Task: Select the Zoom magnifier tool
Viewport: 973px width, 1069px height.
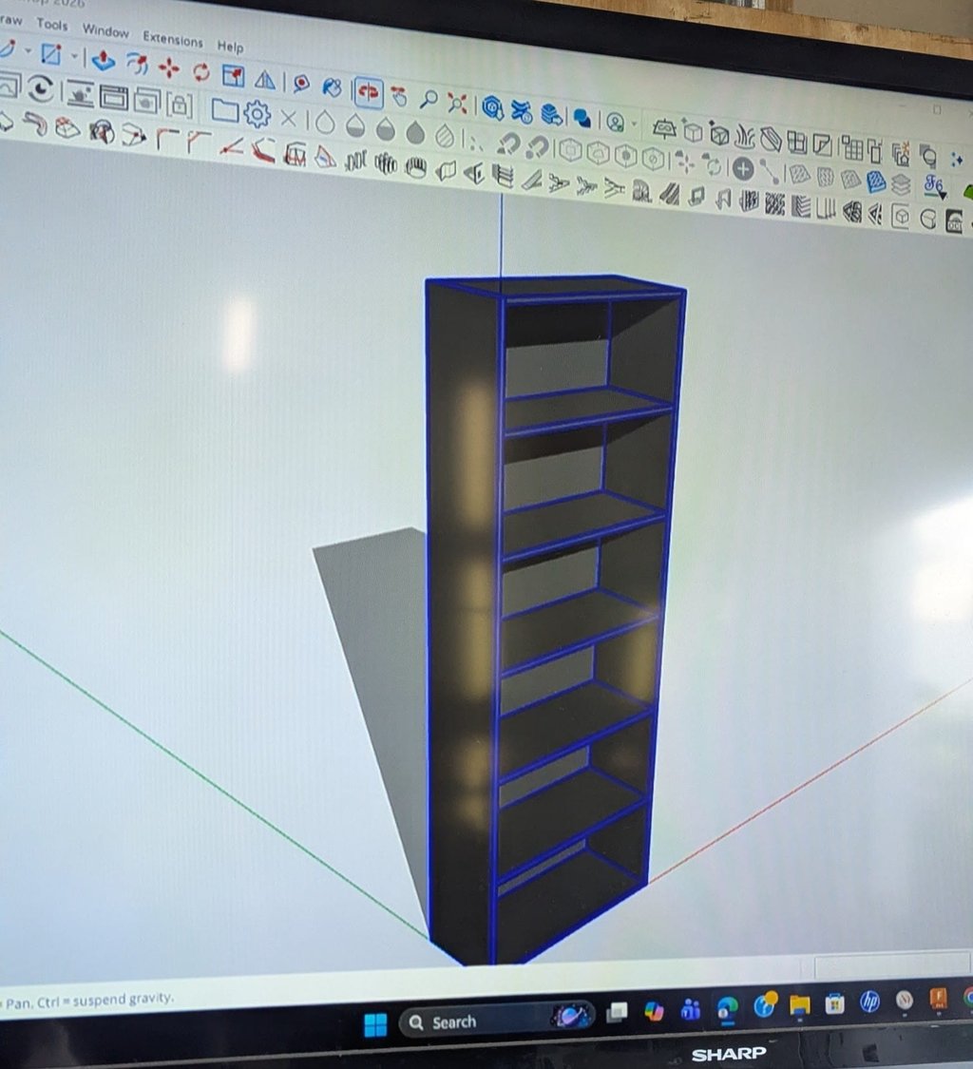Action: click(x=429, y=100)
